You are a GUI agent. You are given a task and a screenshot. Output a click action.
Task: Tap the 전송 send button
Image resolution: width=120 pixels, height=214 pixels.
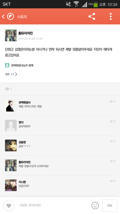tap(109, 205)
